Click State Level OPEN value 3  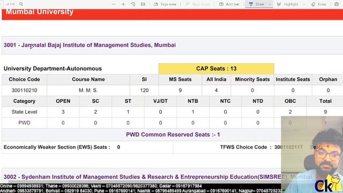(x=63, y=112)
